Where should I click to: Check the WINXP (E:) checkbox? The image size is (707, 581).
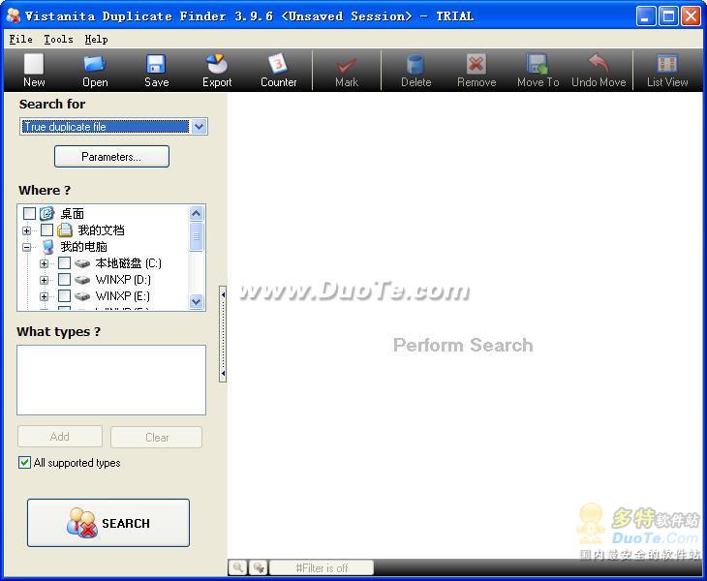coord(65,296)
